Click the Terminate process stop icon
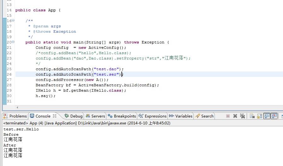The height and width of the screenshot is (166, 283). click(228, 116)
